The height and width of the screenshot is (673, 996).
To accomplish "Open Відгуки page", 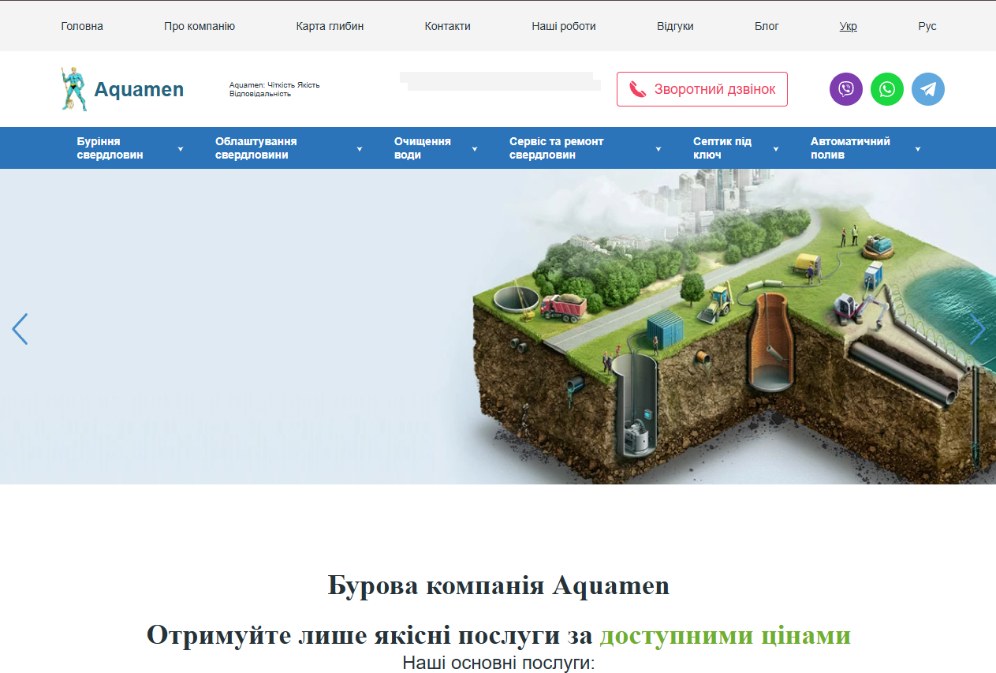I will click(x=675, y=26).
